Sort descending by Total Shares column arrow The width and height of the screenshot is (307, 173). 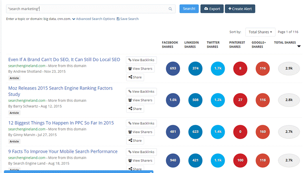(x=299, y=46)
